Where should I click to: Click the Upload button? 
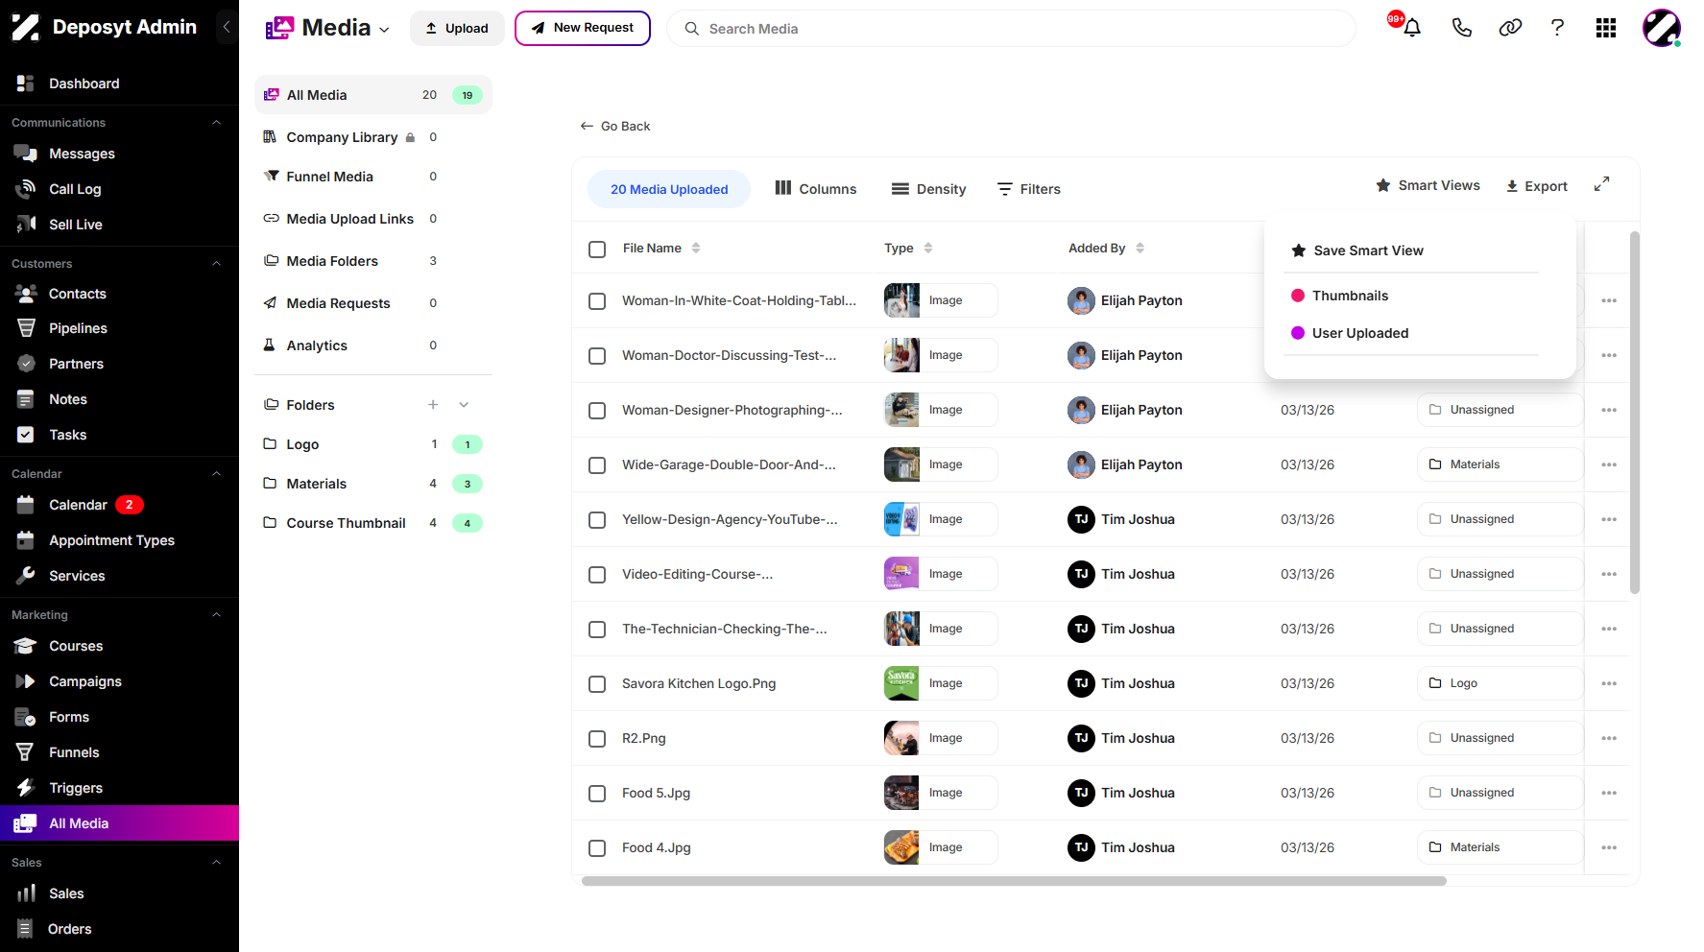coord(457,28)
